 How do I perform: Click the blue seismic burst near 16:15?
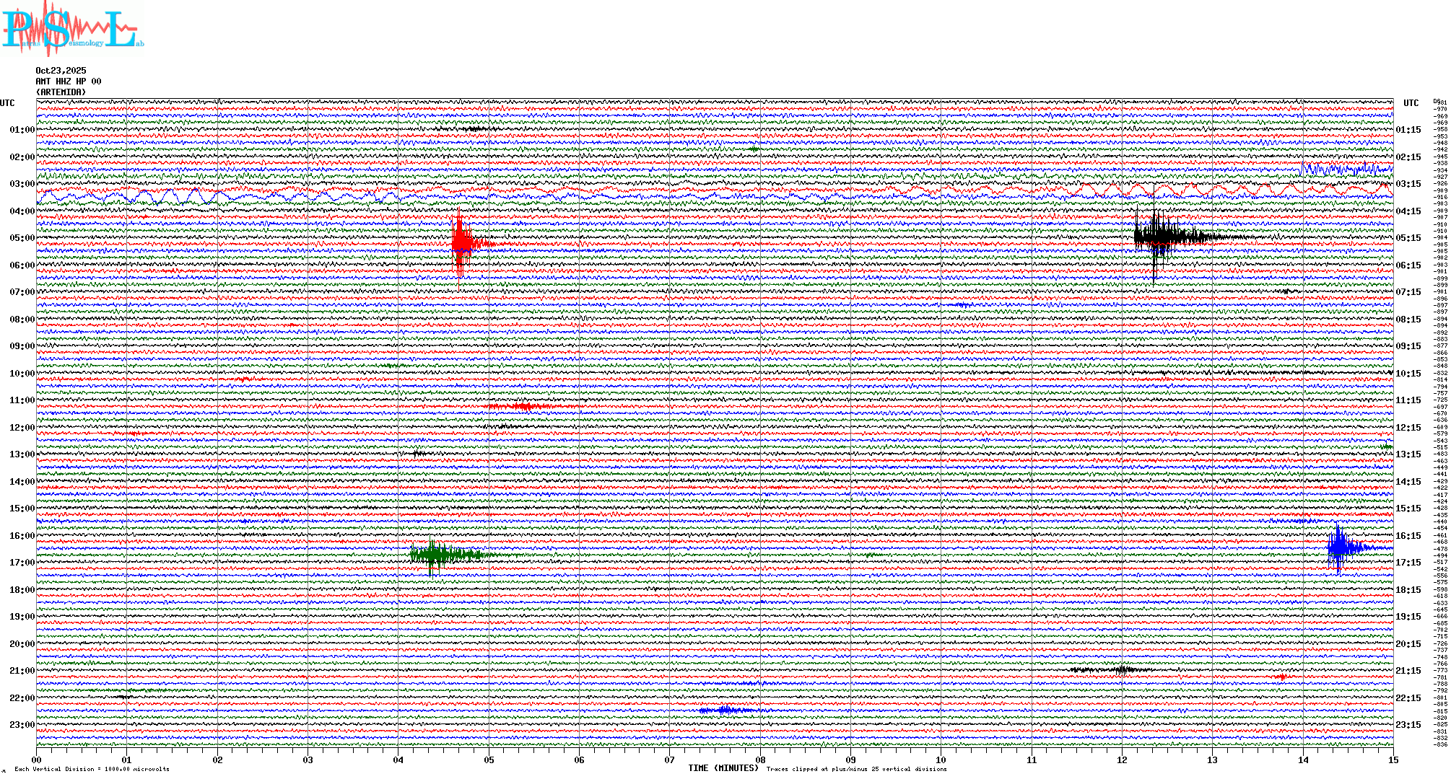(x=1340, y=547)
